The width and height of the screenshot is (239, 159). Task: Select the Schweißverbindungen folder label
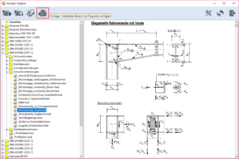pos(26,72)
